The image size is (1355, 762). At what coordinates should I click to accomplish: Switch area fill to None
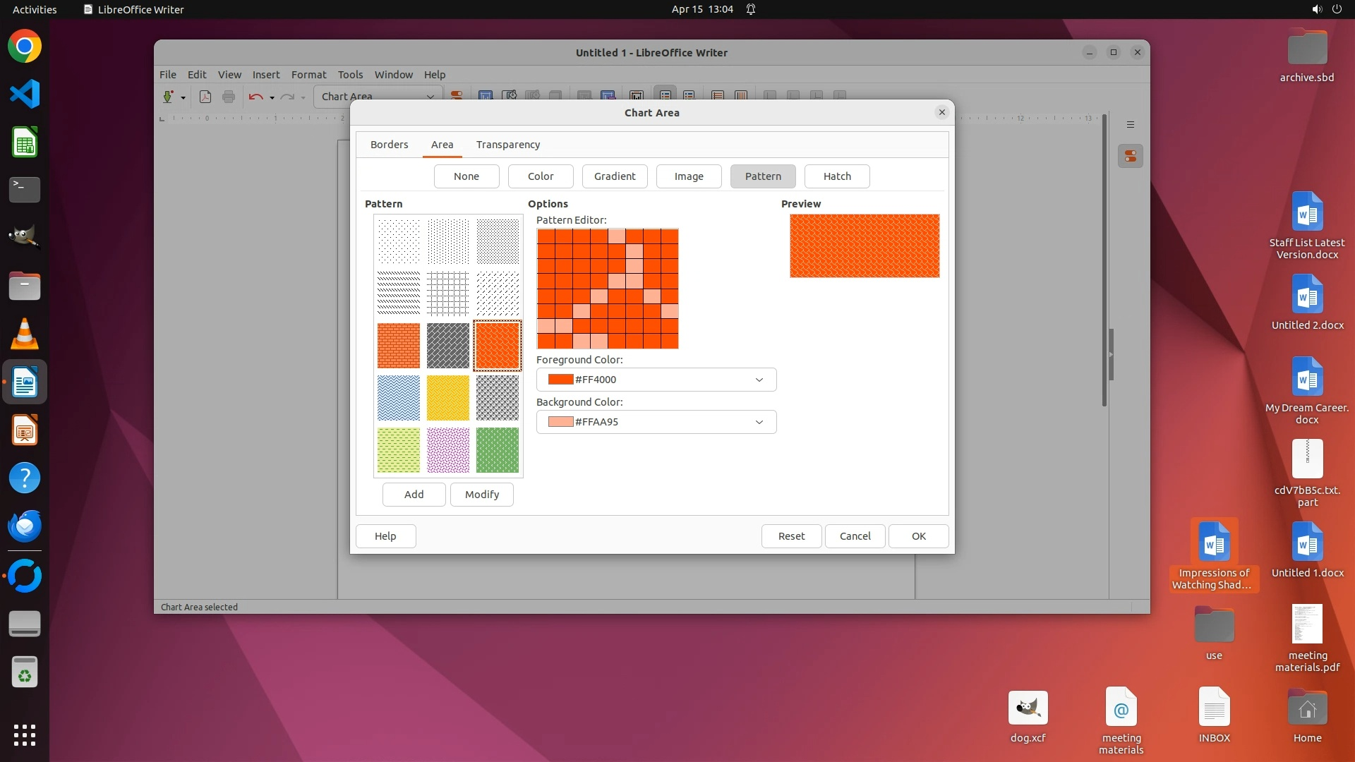point(466,176)
